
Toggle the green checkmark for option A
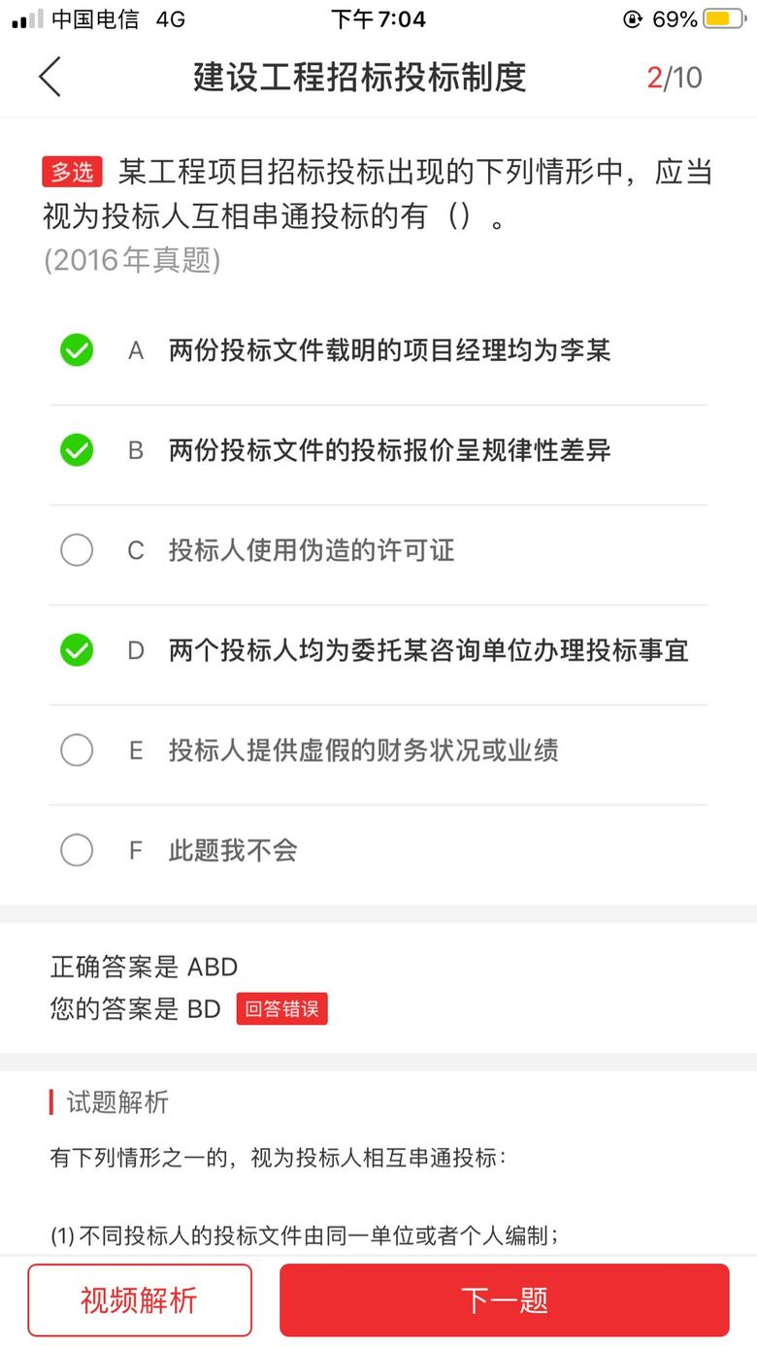(x=77, y=350)
